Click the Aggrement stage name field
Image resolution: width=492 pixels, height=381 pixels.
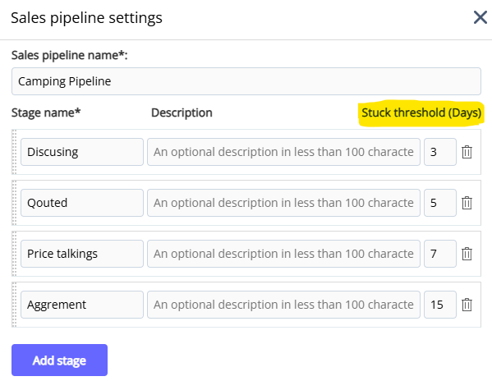pyautogui.click(x=82, y=305)
